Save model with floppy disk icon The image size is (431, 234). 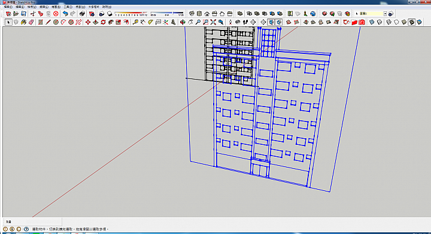click(23, 14)
